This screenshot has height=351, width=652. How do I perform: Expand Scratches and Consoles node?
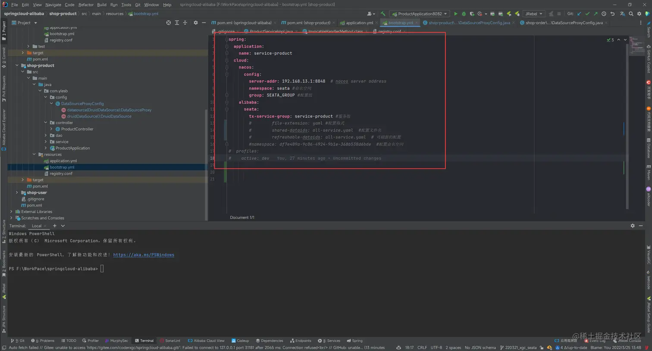(x=11, y=218)
